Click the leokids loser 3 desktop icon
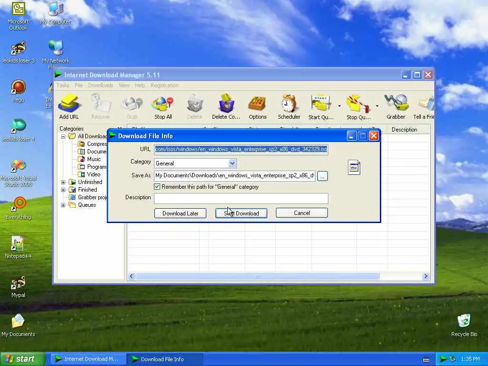 click(18, 52)
